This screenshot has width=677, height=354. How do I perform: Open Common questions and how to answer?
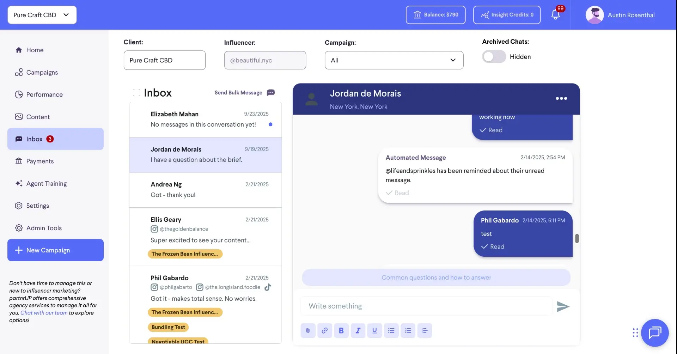pos(435,277)
